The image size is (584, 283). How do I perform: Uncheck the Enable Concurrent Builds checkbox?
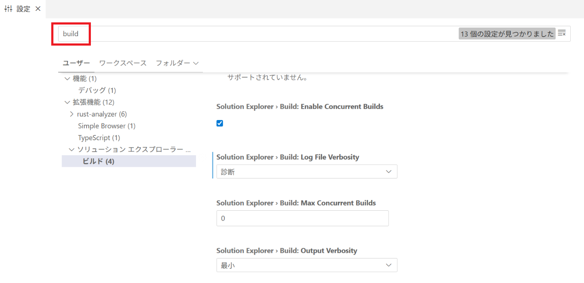[x=220, y=123]
